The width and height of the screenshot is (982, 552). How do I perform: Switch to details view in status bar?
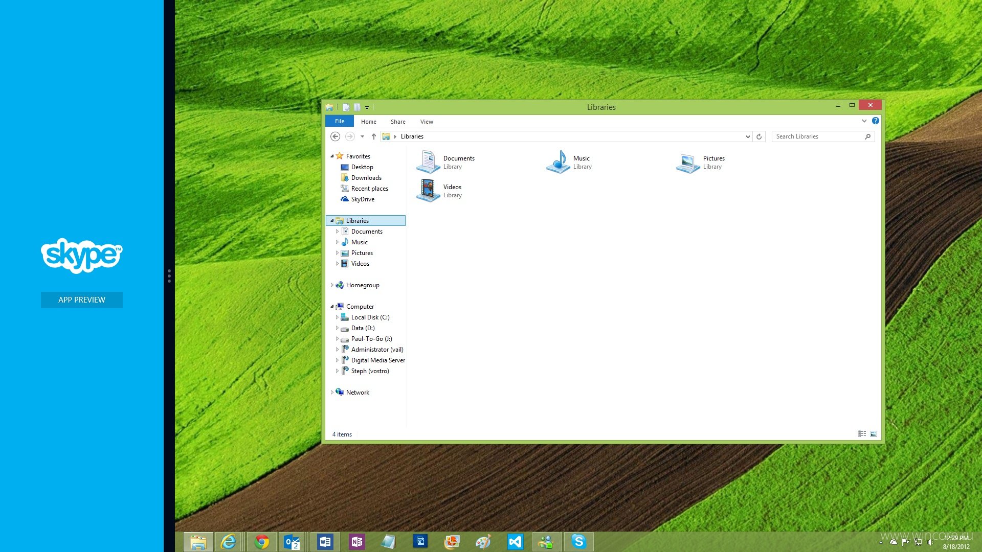pos(862,434)
